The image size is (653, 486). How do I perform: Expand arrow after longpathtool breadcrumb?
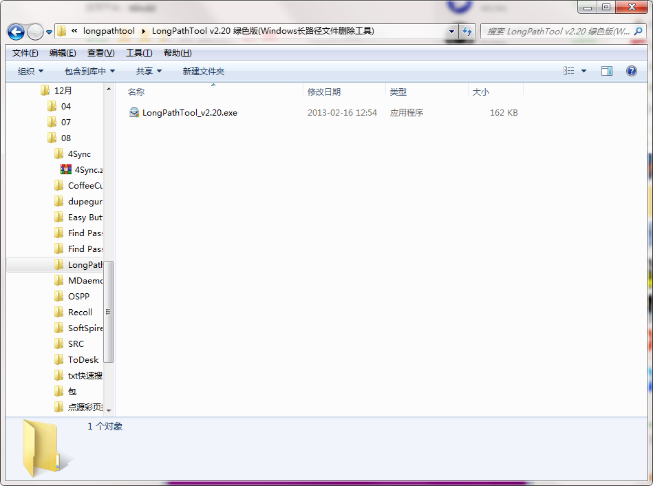[143, 31]
